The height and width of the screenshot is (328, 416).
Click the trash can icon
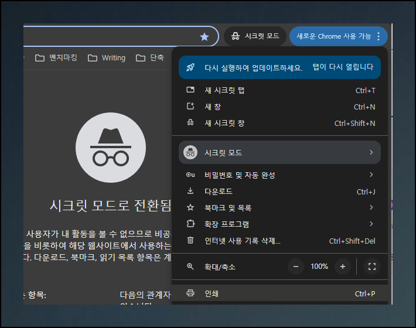coord(190,240)
